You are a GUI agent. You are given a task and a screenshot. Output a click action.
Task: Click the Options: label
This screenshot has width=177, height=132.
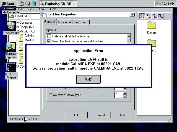(51, 30)
